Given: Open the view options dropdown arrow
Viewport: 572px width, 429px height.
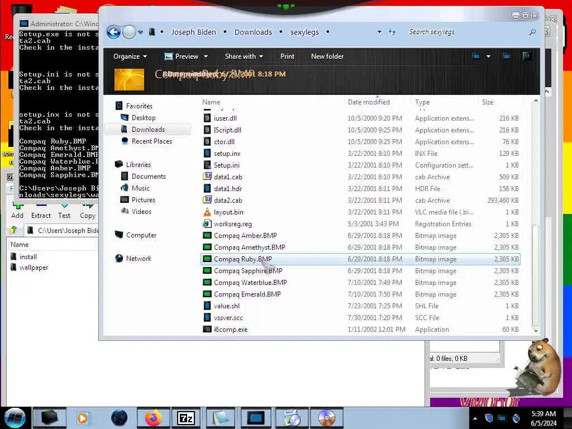Looking at the screenshot, I should pos(488,56).
